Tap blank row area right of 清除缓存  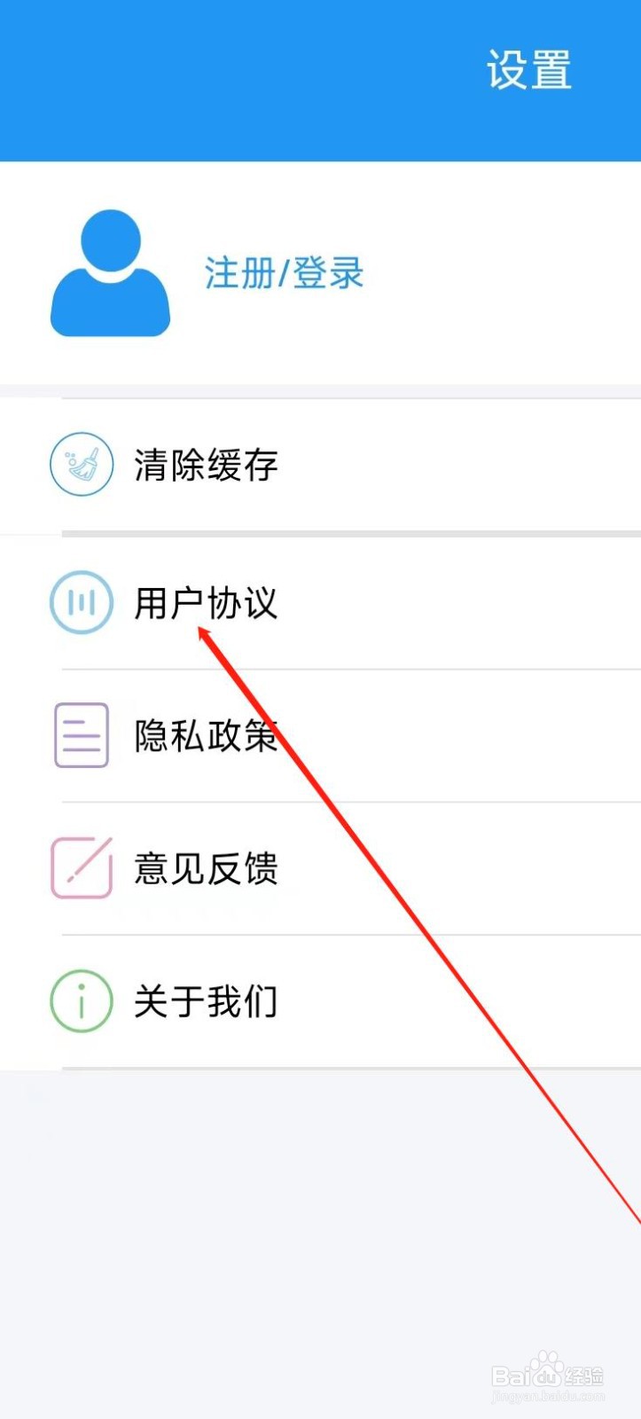[x=459, y=465]
